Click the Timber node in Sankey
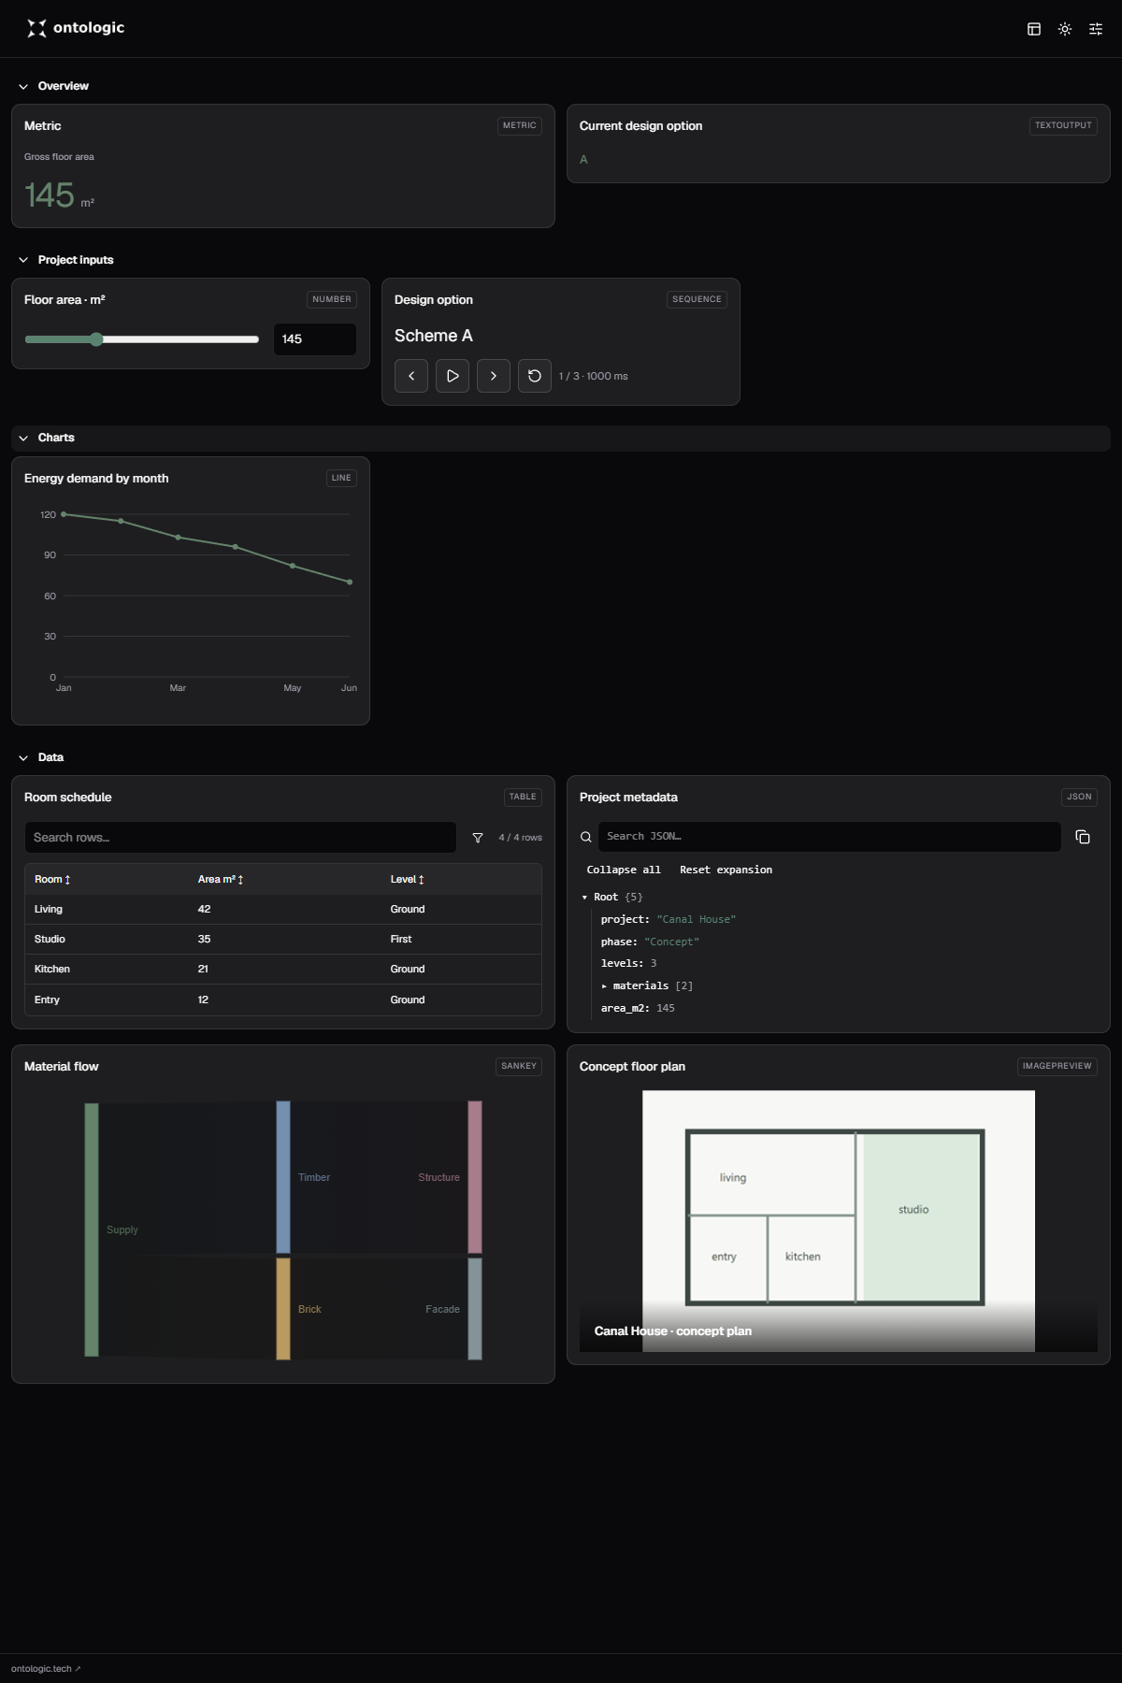Viewport: 1122px width, 1683px height. pos(283,1177)
